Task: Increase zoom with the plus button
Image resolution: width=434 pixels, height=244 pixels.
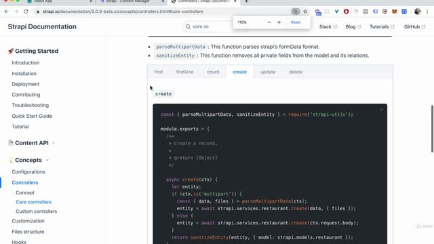Action: tap(279, 22)
